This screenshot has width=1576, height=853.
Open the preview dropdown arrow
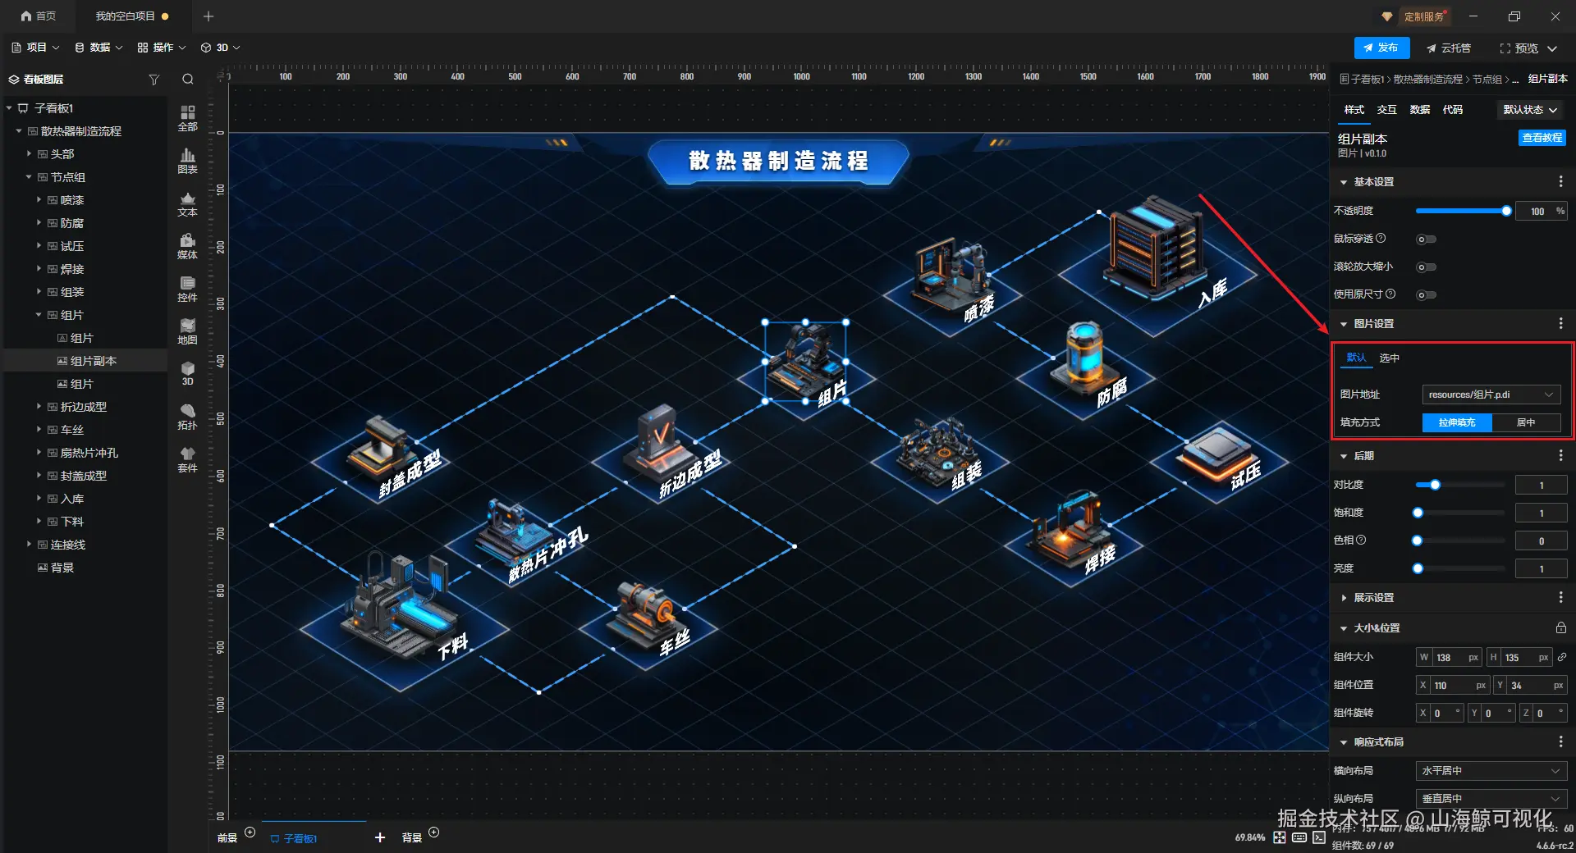[x=1552, y=48]
